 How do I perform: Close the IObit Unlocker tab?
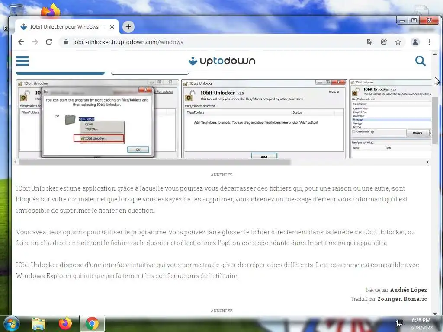point(112,27)
